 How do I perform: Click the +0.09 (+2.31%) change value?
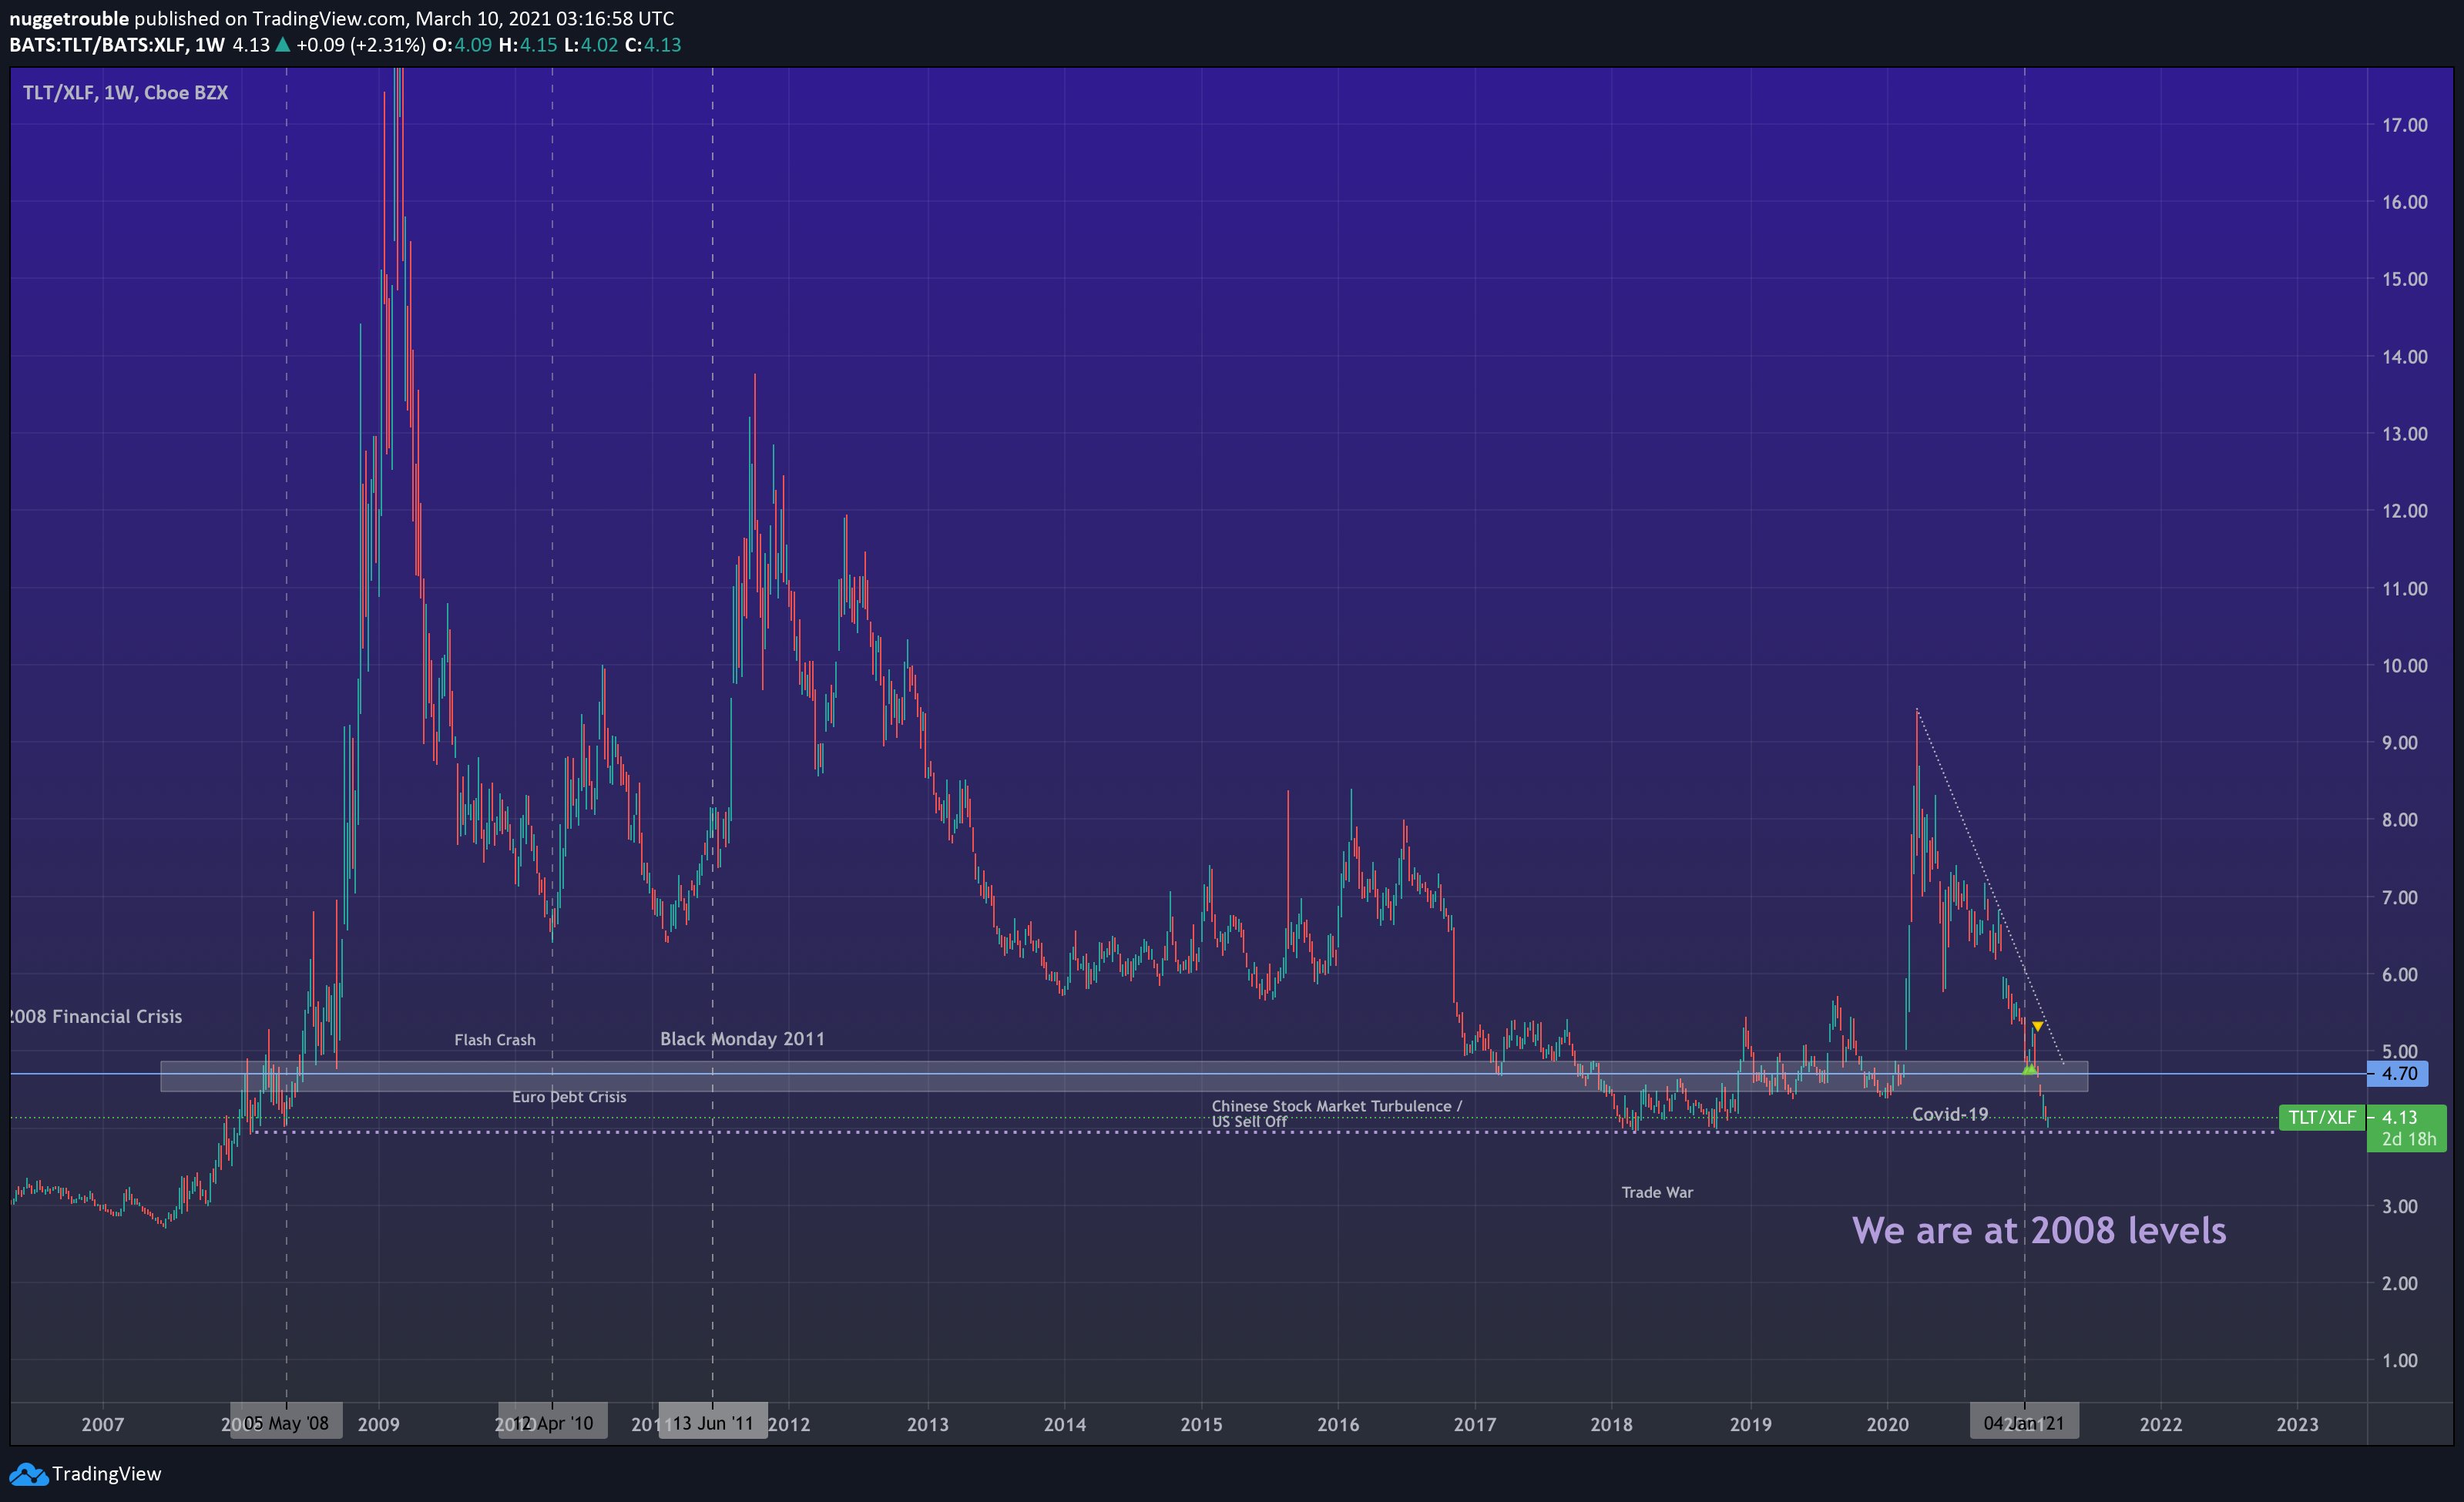click(361, 45)
